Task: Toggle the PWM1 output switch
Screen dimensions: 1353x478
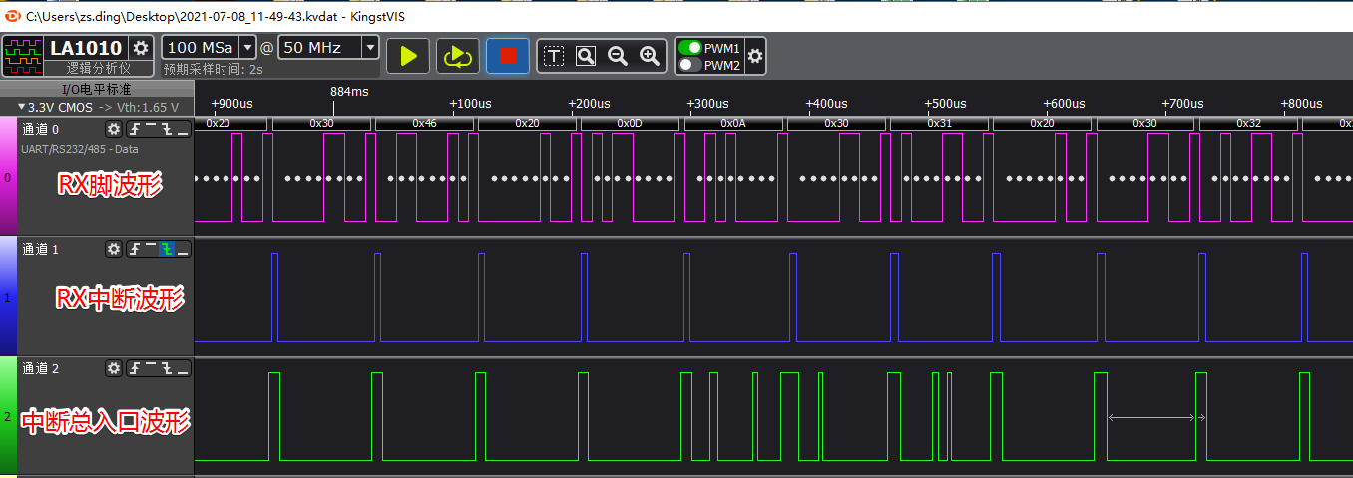Action: [689, 48]
